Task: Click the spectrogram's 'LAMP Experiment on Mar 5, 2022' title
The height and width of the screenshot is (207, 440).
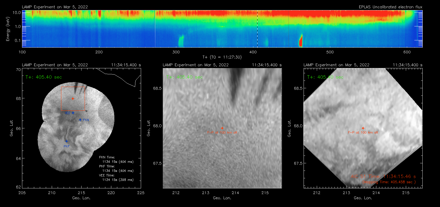Action: click(55, 7)
